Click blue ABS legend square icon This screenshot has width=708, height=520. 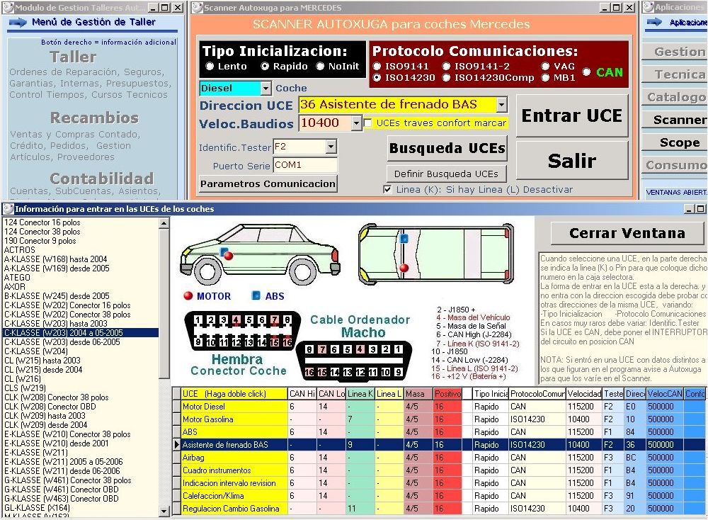pyautogui.click(x=256, y=295)
